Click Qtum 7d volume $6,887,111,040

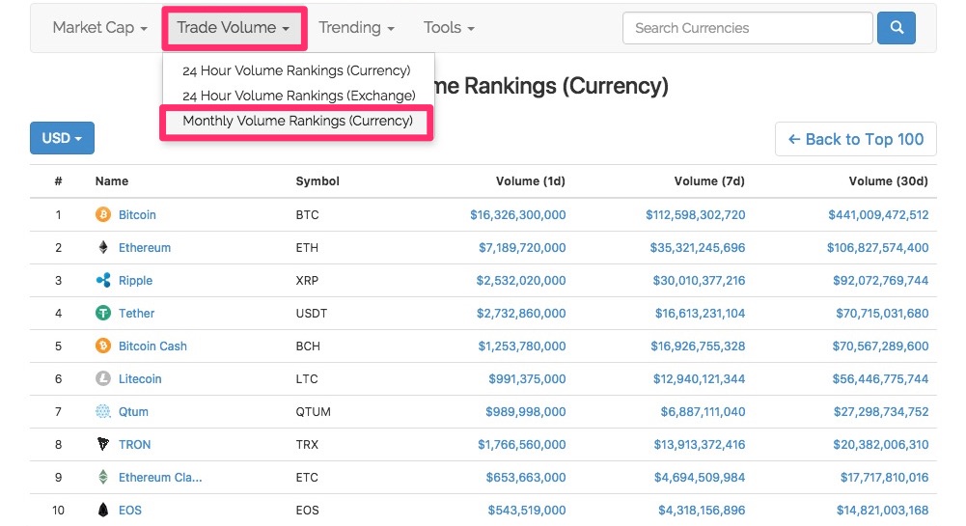point(703,411)
